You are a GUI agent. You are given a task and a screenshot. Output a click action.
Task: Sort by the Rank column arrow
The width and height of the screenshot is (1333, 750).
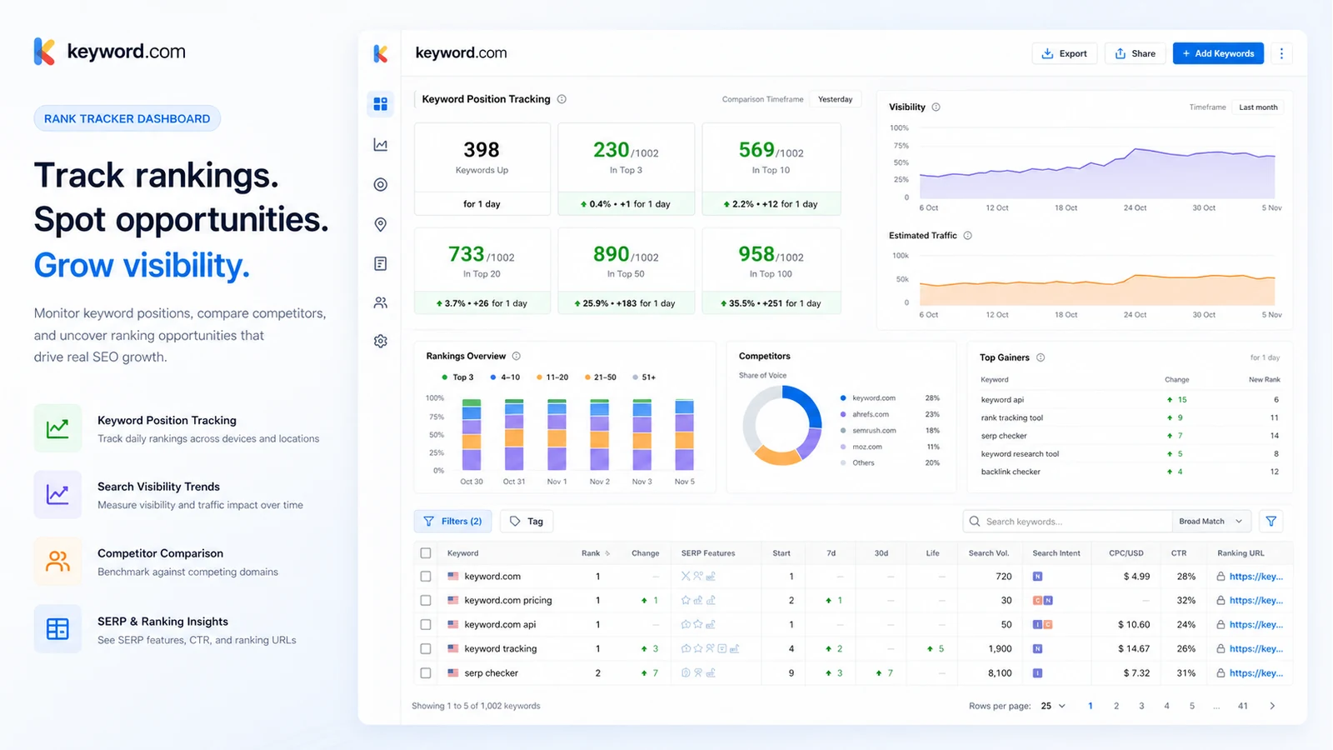pos(607,553)
